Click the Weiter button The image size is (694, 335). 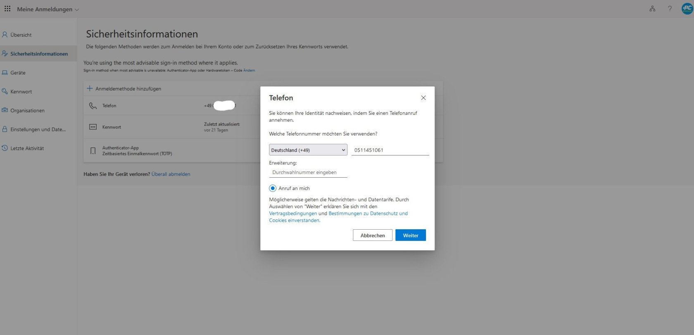(410, 235)
